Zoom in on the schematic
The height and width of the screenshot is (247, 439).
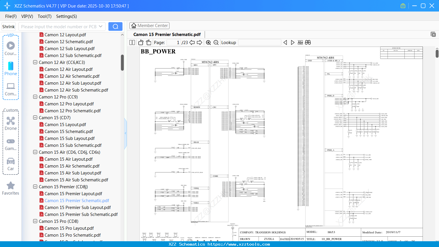tap(208, 43)
